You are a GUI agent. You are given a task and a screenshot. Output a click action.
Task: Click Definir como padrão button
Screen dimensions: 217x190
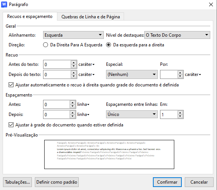pyautogui.click(x=57, y=182)
